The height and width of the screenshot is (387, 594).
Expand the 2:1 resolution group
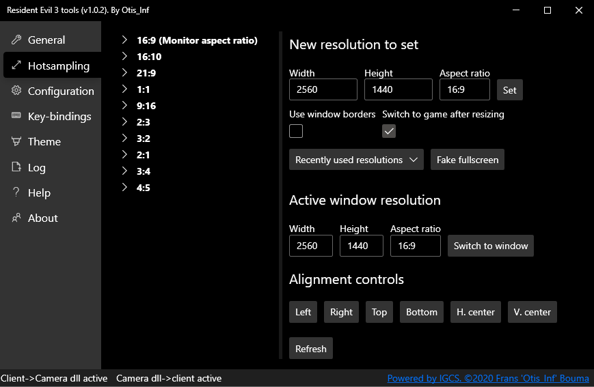[124, 154]
